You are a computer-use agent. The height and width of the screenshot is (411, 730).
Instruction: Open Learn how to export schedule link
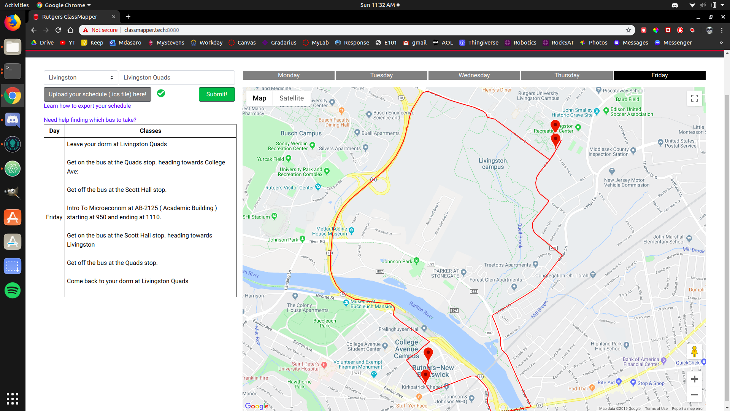[x=87, y=106]
